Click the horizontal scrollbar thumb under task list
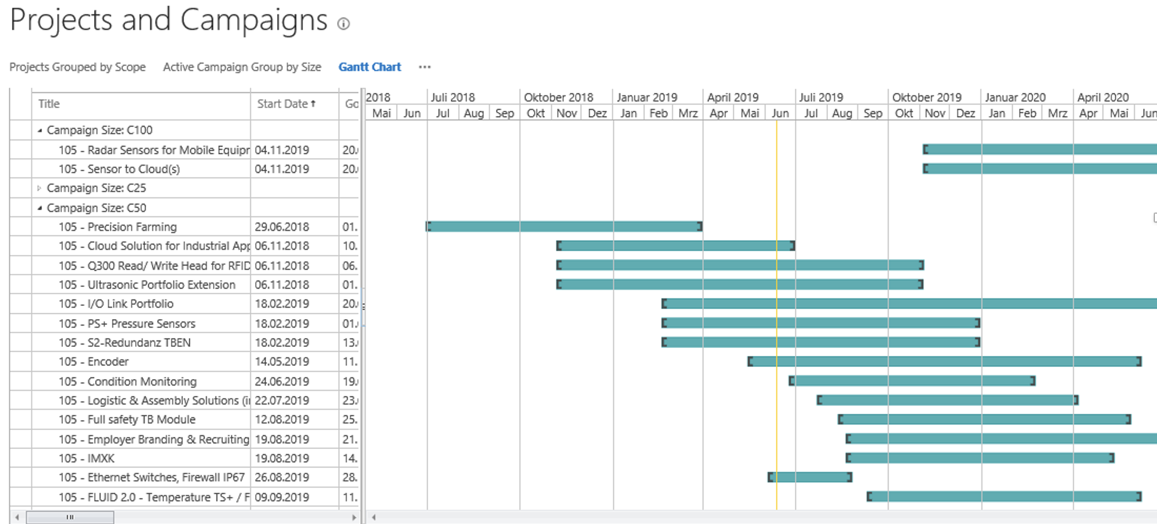Screen dimensions: 1157x524 coord(70,517)
